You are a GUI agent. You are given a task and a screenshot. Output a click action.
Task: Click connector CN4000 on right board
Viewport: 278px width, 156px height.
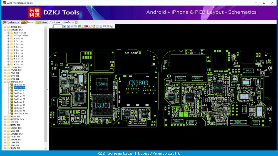tap(238, 122)
